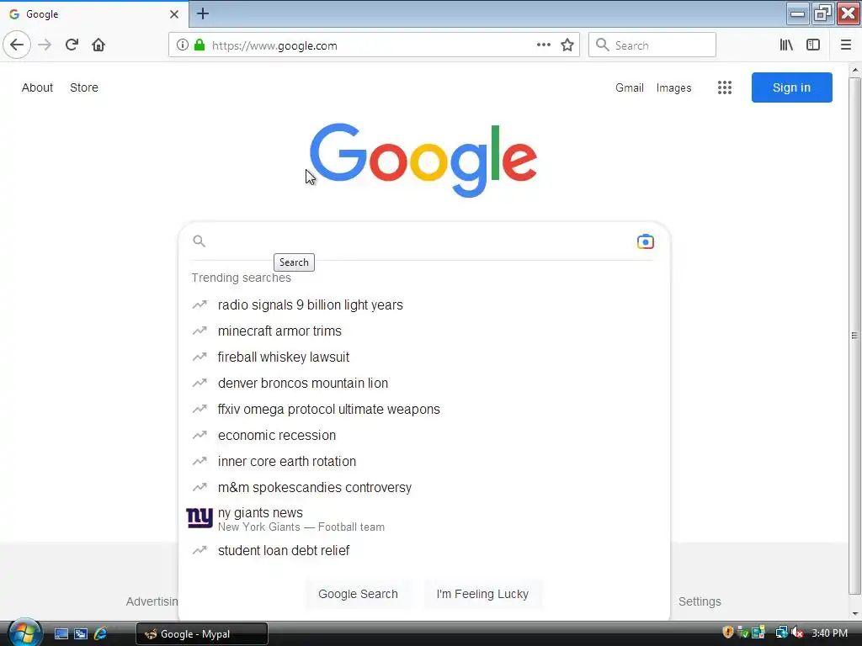Choose 'denver broncos mountain lion' suggestion
The image size is (862, 646).
[x=423, y=383]
